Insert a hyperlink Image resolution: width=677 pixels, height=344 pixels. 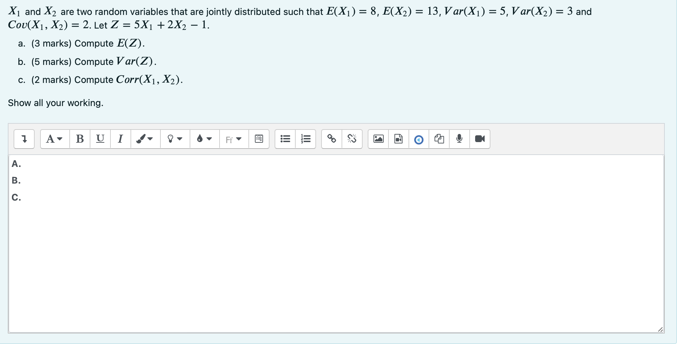pos(331,139)
